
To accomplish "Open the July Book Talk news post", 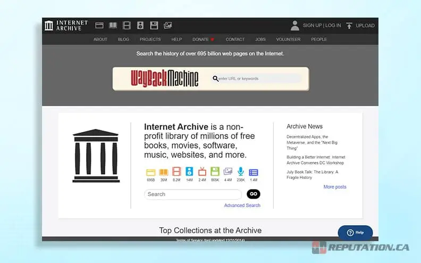I will click(x=312, y=175).
